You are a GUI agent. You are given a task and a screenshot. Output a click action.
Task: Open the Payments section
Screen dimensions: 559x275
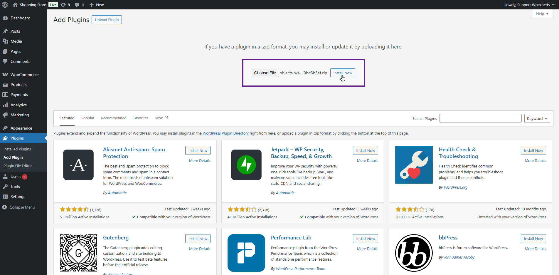19,95
